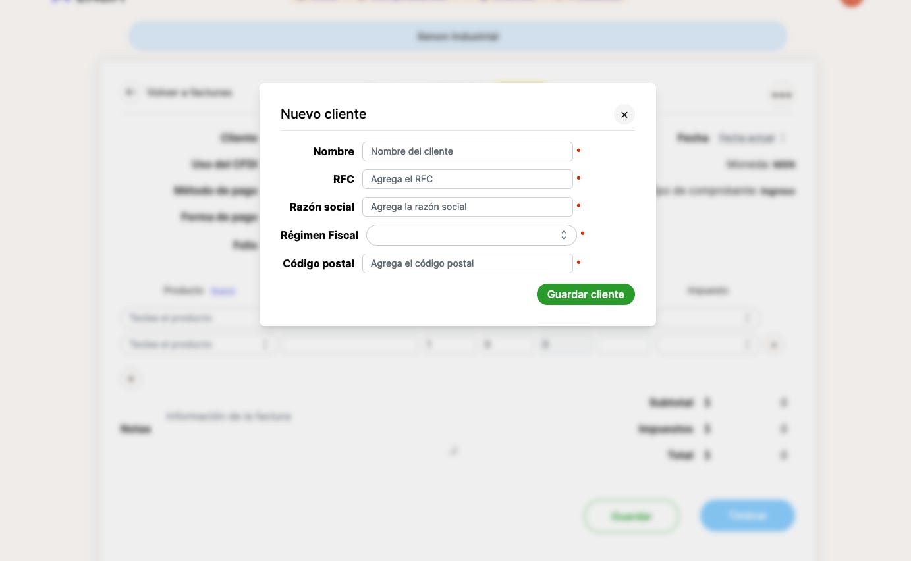Click the Guardar cliente button
Image resolution: width=911 pixels, height=561 pixels.
586,294
